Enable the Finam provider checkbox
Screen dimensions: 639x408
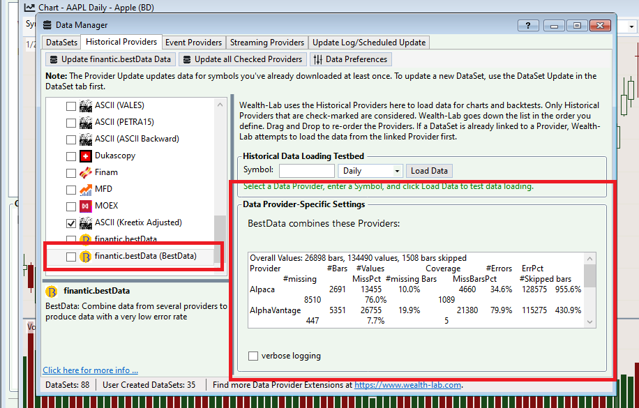pos(71,173)
